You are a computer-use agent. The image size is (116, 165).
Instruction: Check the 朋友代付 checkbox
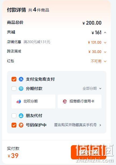14,116
